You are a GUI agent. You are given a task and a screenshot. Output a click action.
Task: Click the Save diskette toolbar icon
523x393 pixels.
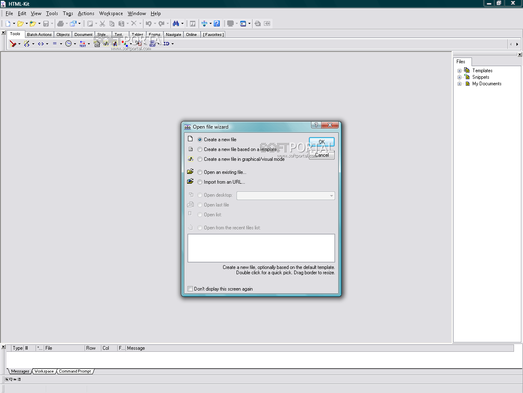click(46, 24)
